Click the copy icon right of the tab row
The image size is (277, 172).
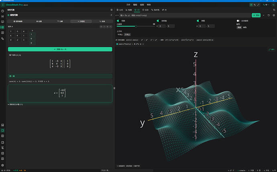tap(274, 10)
